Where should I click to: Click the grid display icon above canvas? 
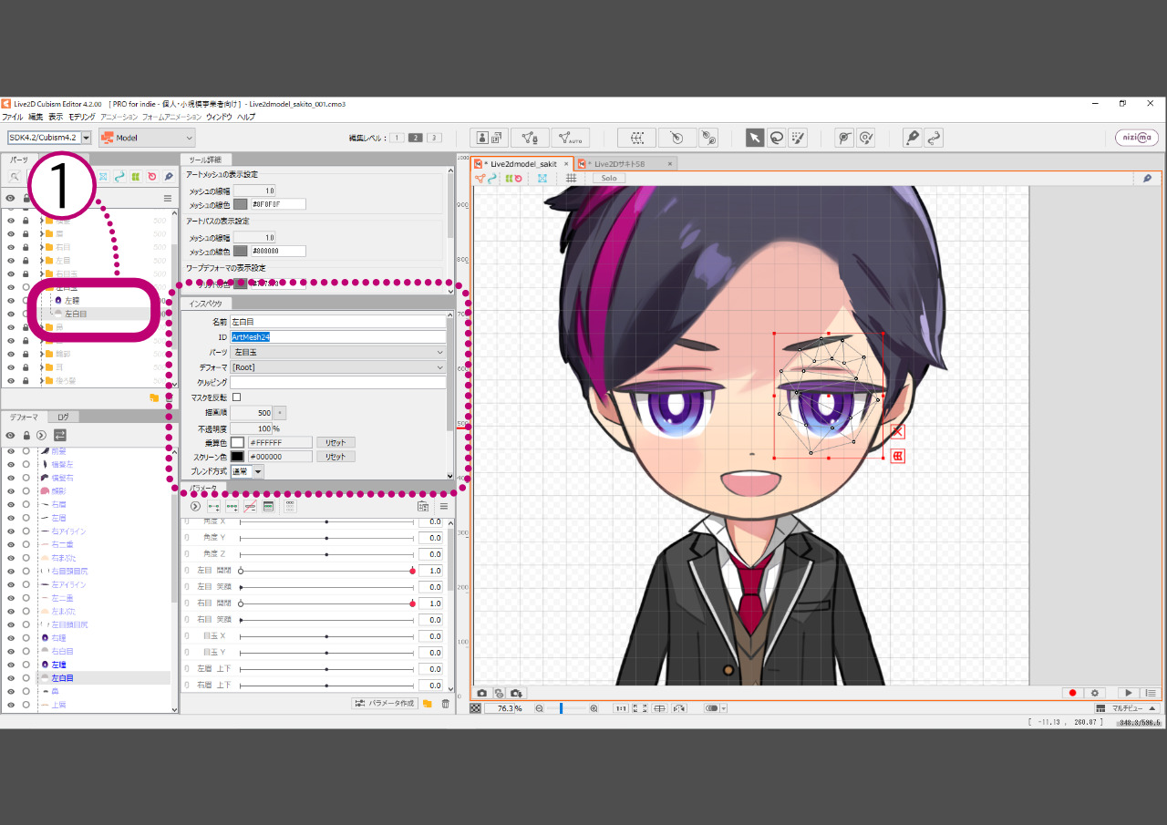[571, 178]
